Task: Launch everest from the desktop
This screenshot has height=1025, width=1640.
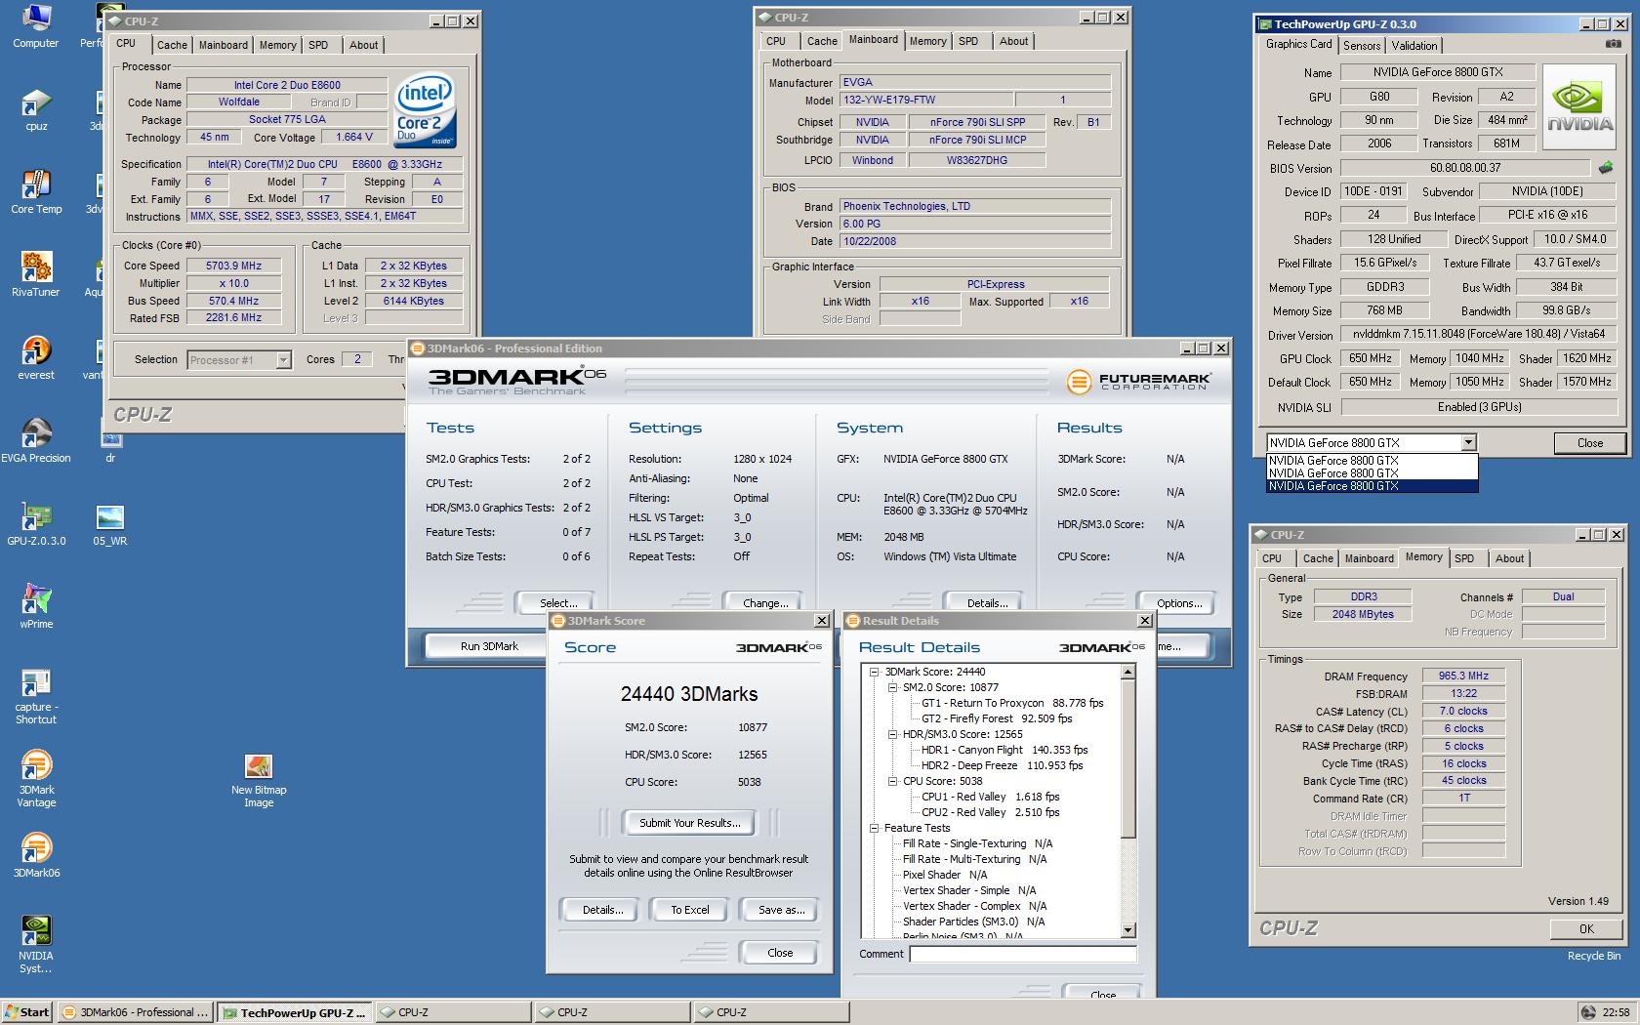Action: pos(35,358)
